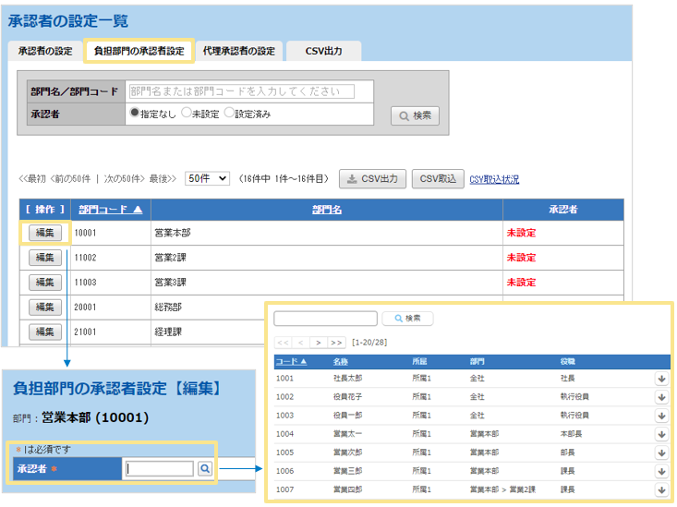
Task: Select the 指定なし radio button
Action: 134,114
